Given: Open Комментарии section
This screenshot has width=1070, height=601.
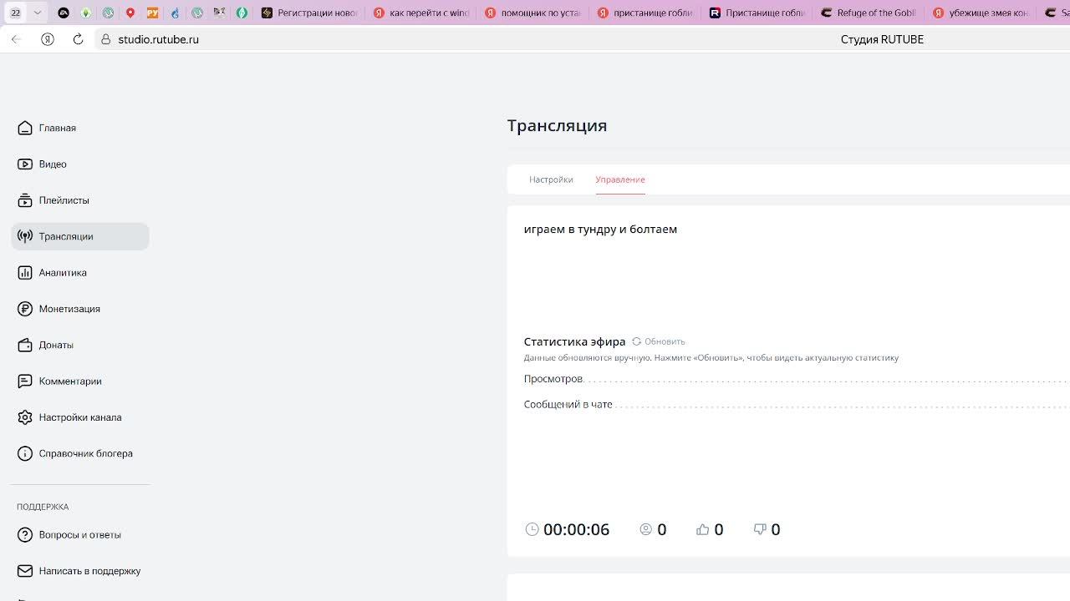Looking at the screenshot, I should pyautogui.click(x=70, y=381).
